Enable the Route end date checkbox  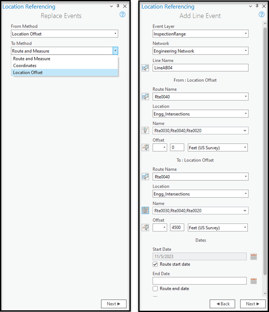(x=155, y=289)
